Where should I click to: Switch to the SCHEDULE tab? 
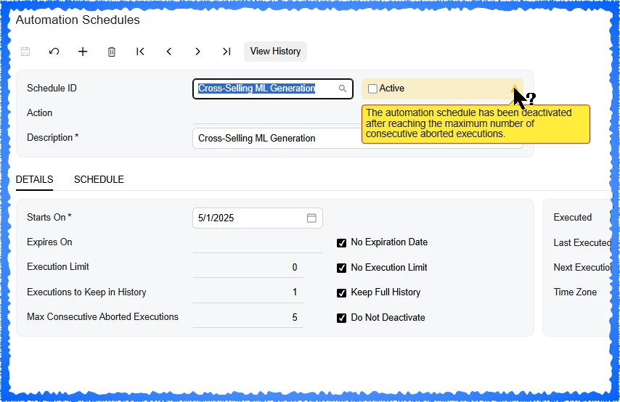point(99,179)
